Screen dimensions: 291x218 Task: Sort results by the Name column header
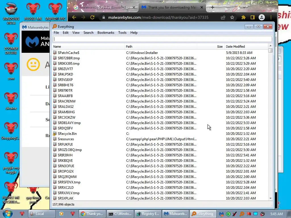tap(88, 47)
